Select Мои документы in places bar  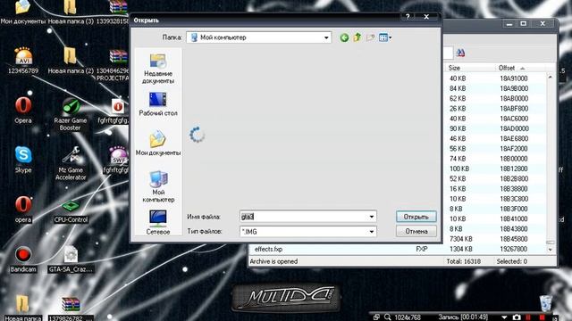[158, 144]
